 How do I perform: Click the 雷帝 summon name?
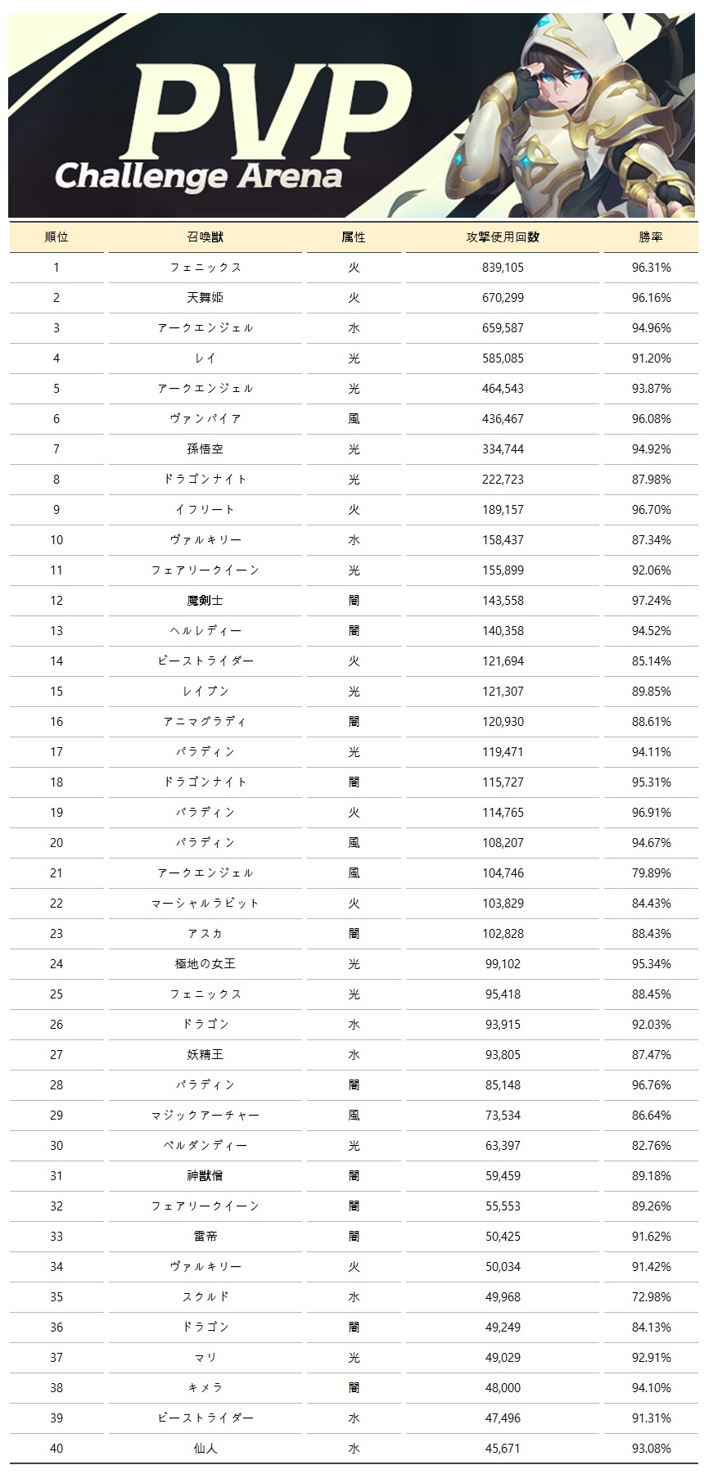pyautogui.click(x=205, y=1237)
